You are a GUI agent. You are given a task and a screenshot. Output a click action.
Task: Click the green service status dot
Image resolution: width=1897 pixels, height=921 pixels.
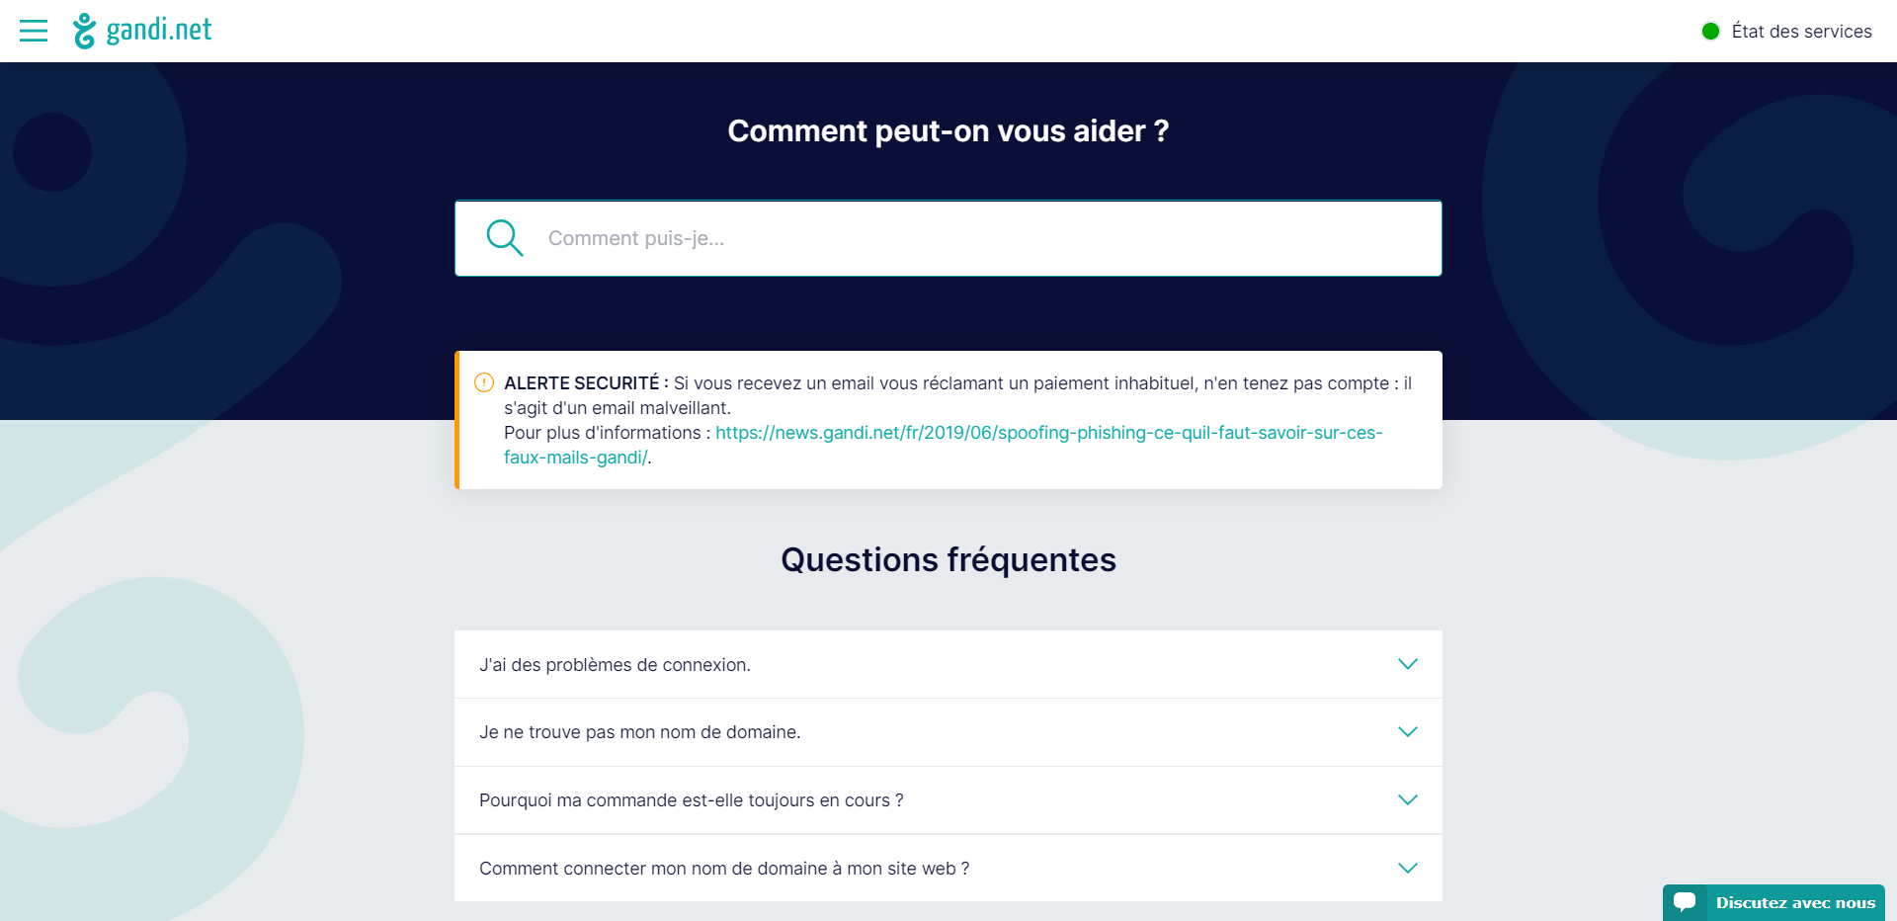pyautogui.click(x=1710, y=32)
